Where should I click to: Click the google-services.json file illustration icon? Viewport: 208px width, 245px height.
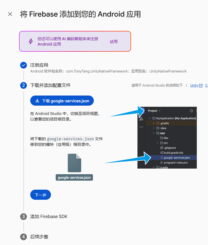74,163
